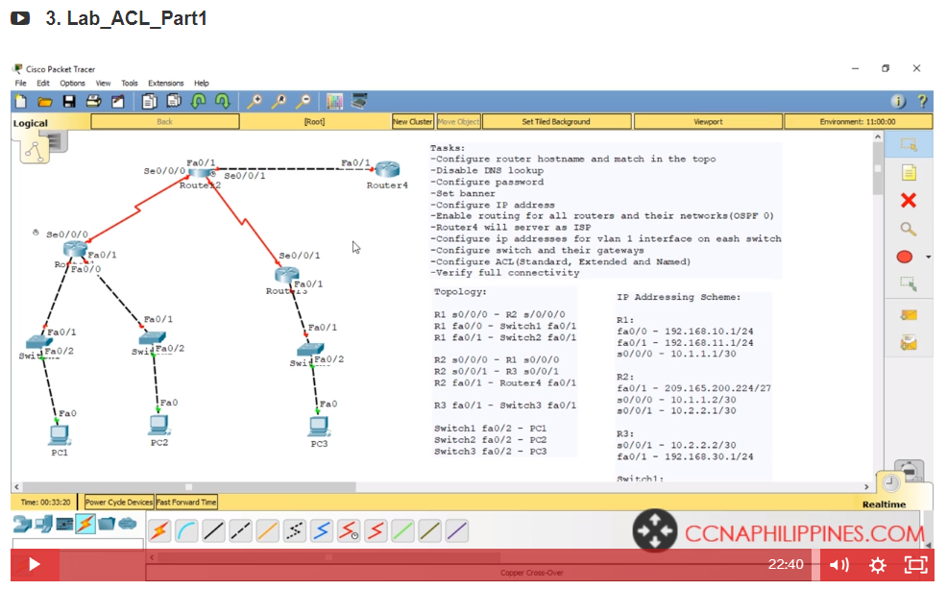The image size is (947, 590).
Task: Toggle video fullscreen mode
Action: [915, 565]
